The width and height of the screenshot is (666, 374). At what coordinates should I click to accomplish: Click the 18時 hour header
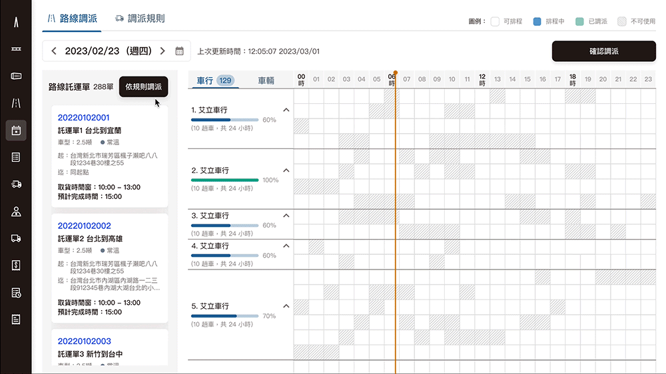[573, 80]
